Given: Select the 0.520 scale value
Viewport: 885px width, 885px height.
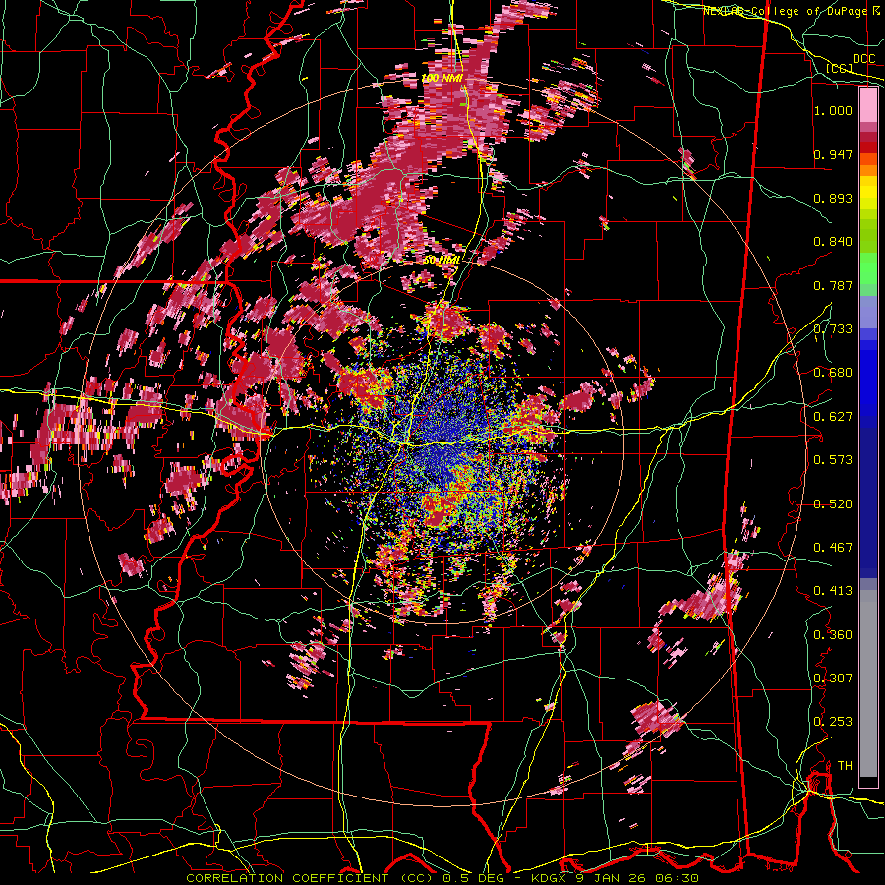Looking at the screenshot, I should (833, 504).
